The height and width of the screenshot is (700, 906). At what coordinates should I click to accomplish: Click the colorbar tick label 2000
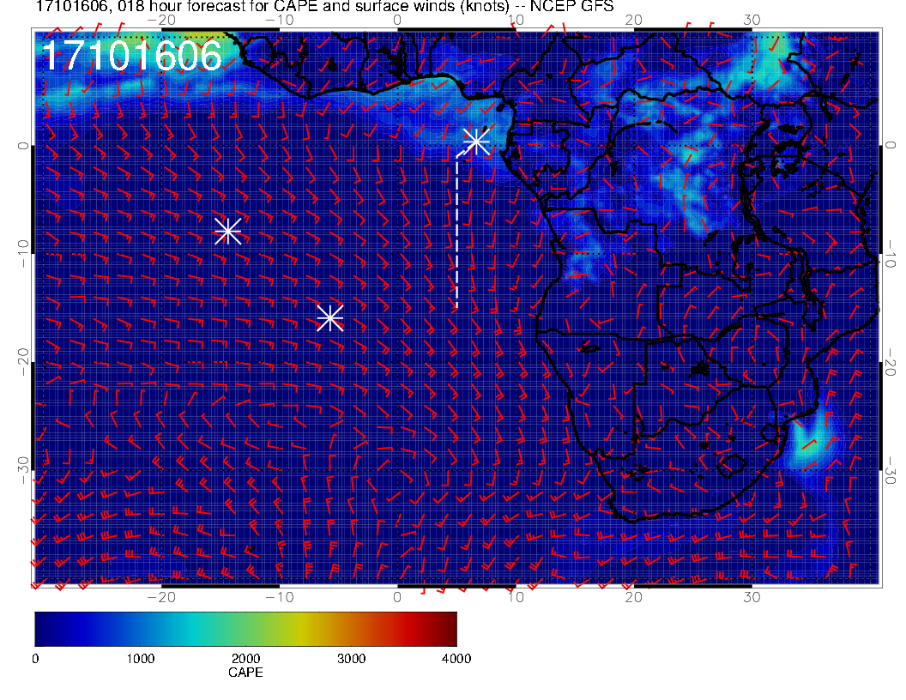click(245, 659)
